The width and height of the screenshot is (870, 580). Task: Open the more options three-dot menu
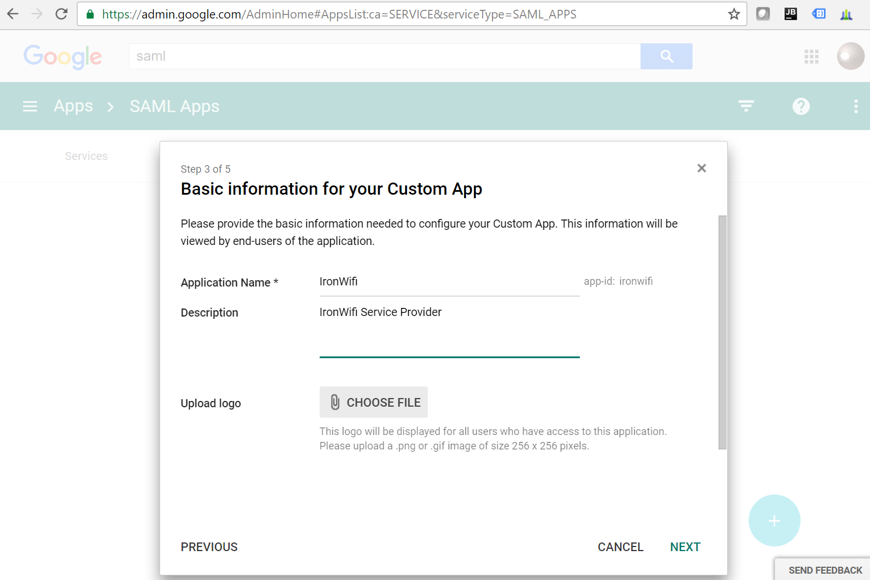coord(856,106)
